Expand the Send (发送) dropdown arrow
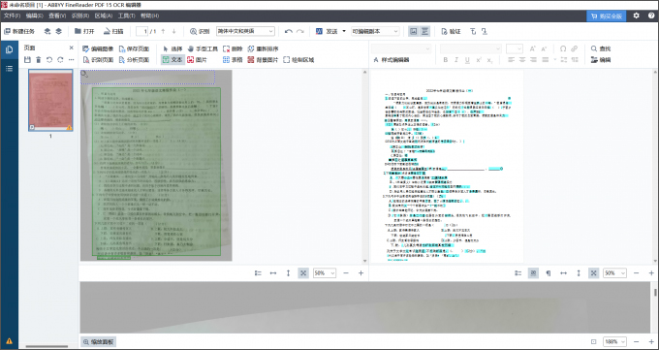 point(344,32)
